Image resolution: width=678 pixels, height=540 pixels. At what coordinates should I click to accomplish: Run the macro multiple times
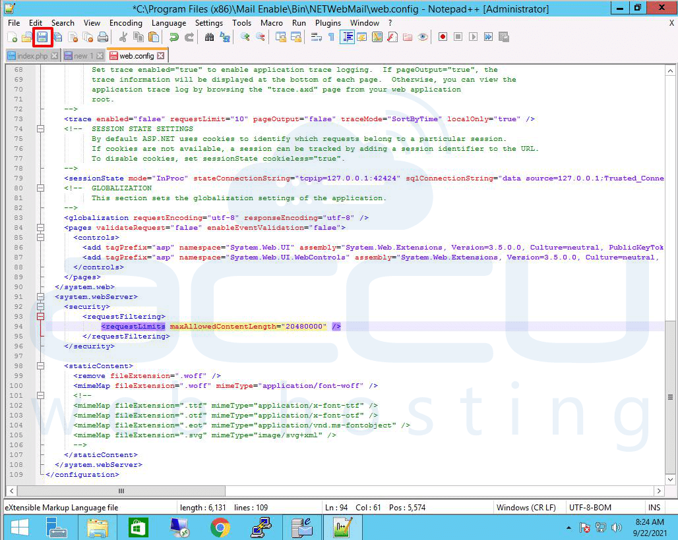488,37
